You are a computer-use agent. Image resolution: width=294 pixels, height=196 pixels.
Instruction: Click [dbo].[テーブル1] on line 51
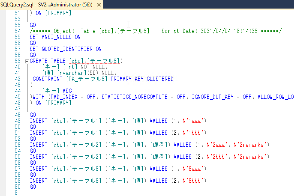point(76,133)
